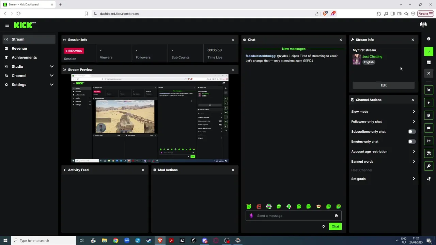Toggle Subscribers-only chat switch
This screenshot has height=245, width=436.
tap(412, 132)
